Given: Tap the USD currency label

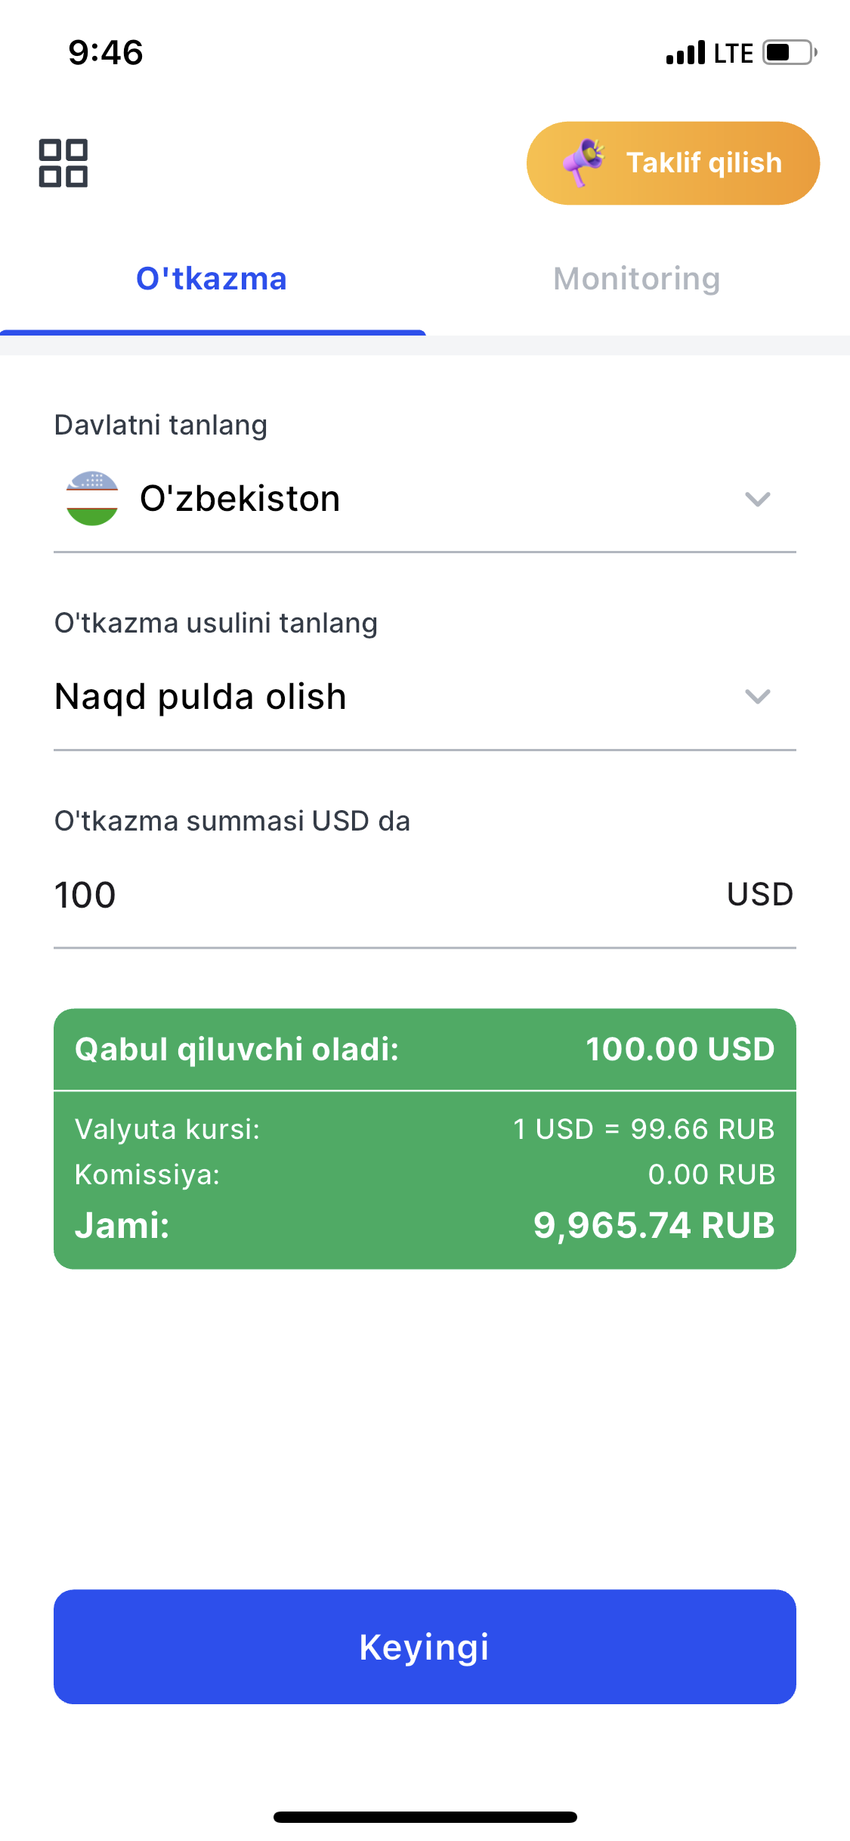Looking at the screenshot, I should coord(759,894).
